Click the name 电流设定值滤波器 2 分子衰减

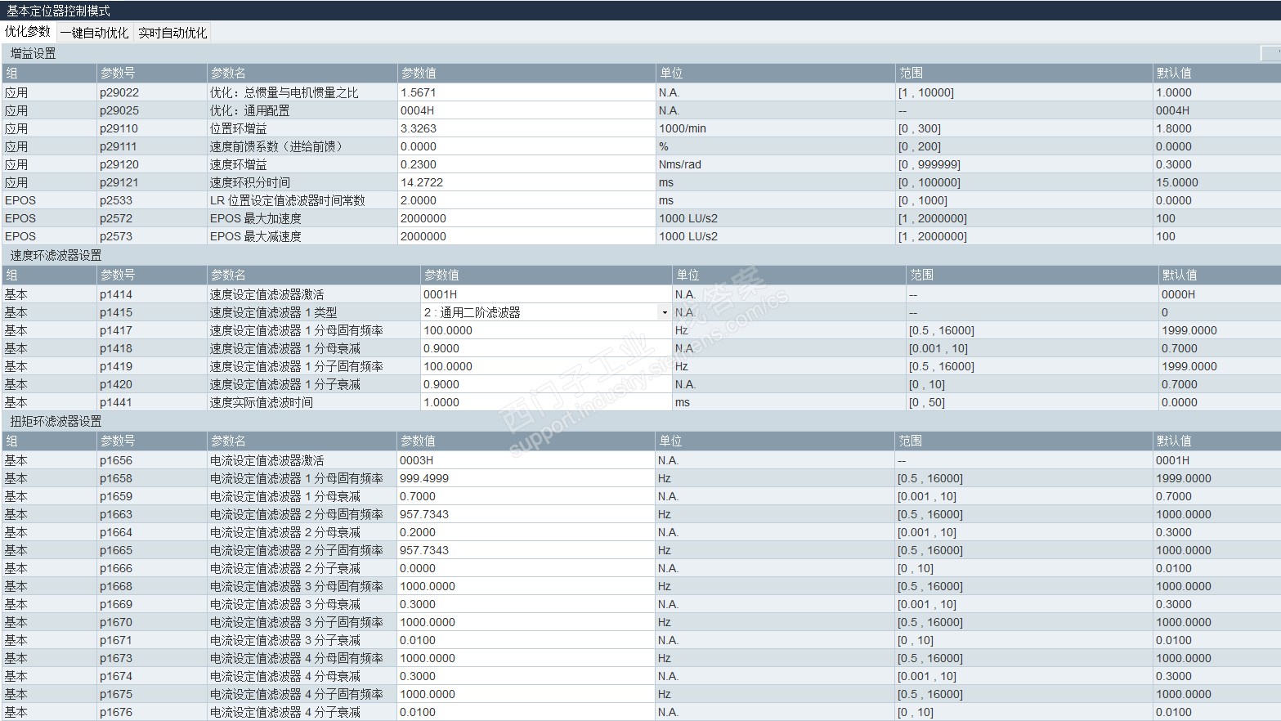(285, 568)
